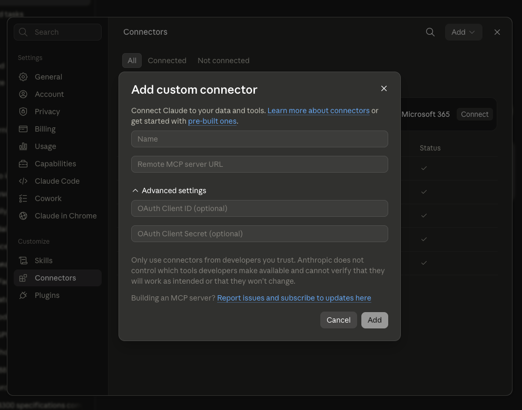Open the pre-built ones link

212,121
